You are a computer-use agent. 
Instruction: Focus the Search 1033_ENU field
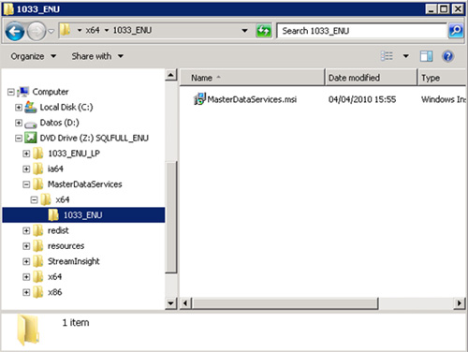tap(362, 31)
